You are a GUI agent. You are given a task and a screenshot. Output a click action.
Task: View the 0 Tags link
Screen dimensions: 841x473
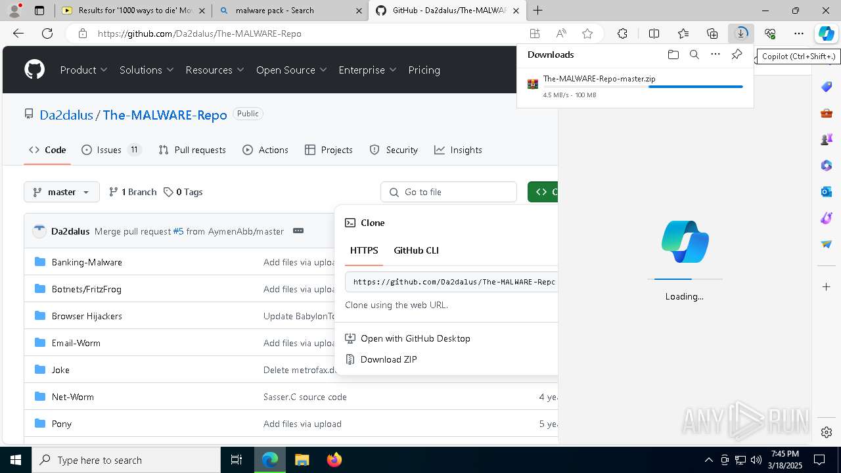(x=183, y=192)
